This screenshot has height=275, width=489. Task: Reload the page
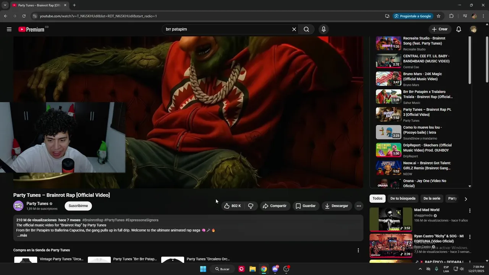coord(24,16)
